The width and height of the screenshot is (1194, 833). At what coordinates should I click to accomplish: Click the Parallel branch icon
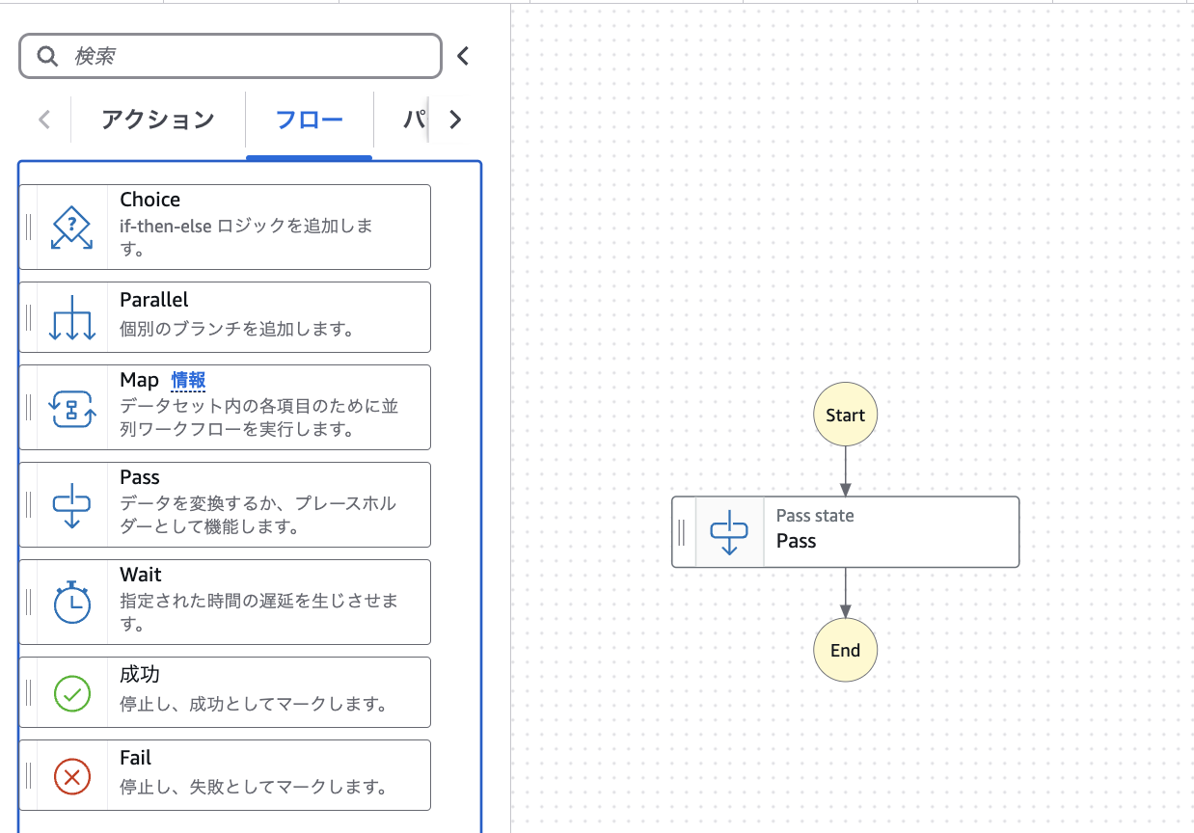click(x=71, y=316)
